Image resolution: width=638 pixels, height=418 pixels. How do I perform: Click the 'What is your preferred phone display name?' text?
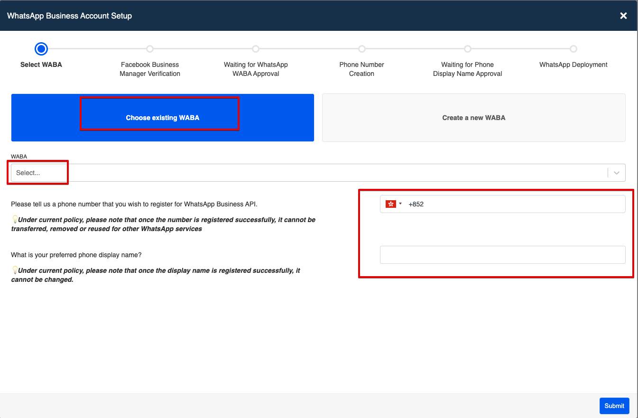(x=76, y=255)
